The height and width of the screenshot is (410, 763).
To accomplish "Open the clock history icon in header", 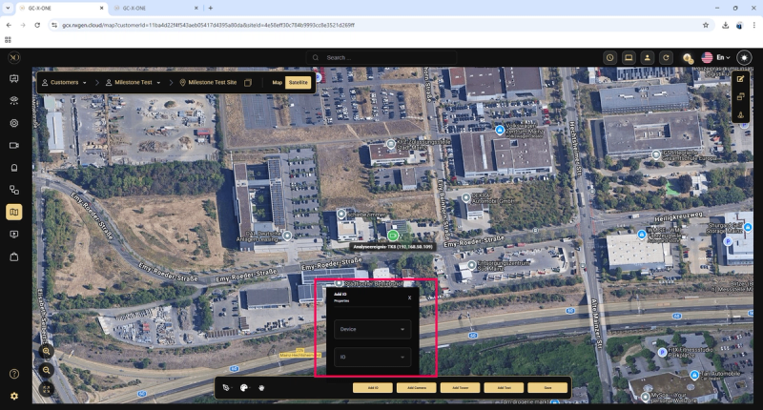I will [x=609, y=57].
